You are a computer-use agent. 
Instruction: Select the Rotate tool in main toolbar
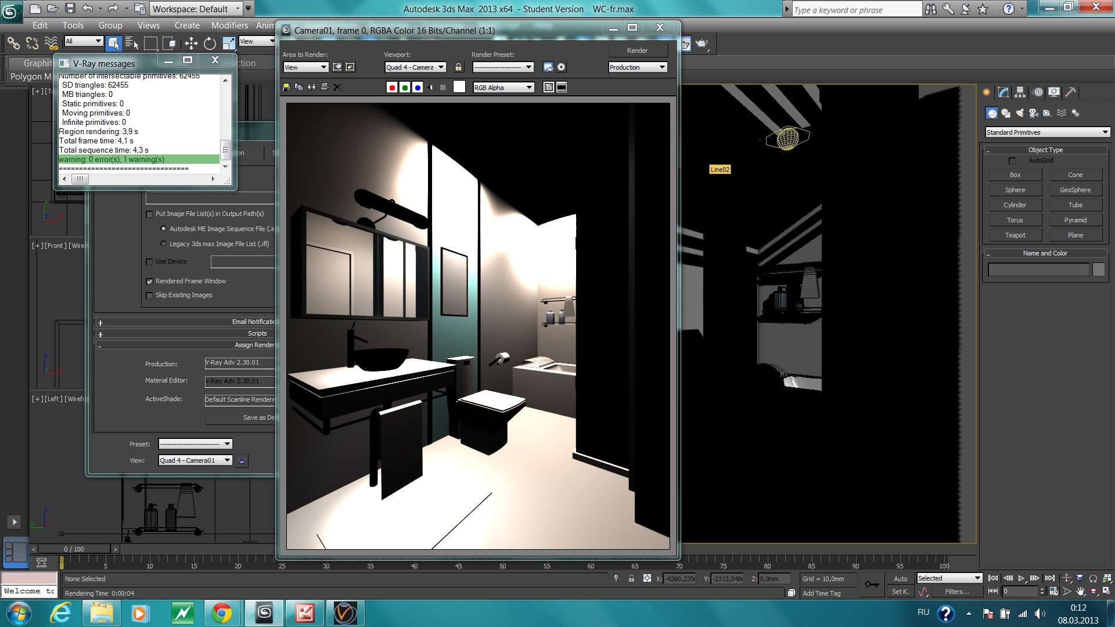tap(210, 44)
